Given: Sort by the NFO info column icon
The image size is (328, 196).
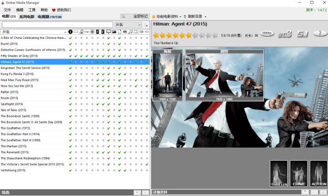Looking at the screenshot, I should 71,32.
